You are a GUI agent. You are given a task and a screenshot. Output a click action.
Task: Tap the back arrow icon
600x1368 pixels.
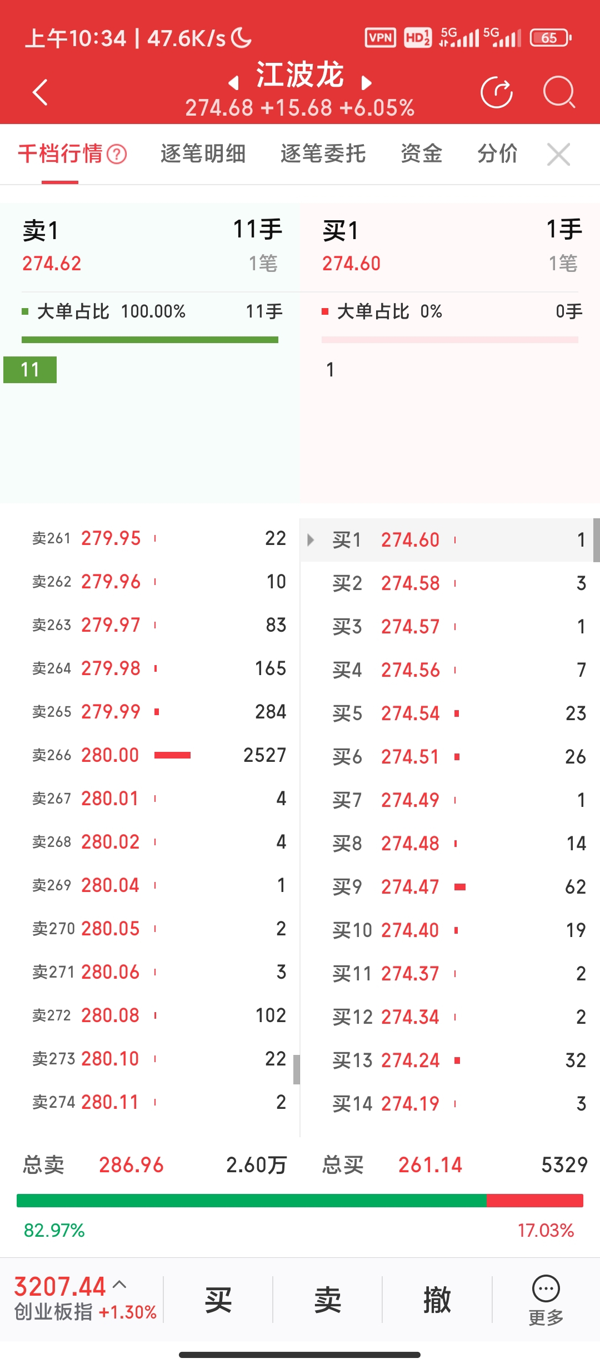point(40,92)
